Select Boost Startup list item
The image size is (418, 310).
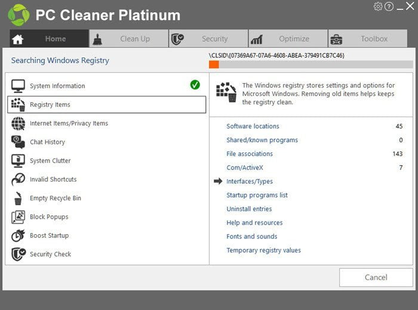click(x=107, y=235)
